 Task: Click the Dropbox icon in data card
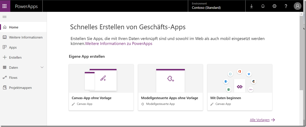click(x=249, y=74)
